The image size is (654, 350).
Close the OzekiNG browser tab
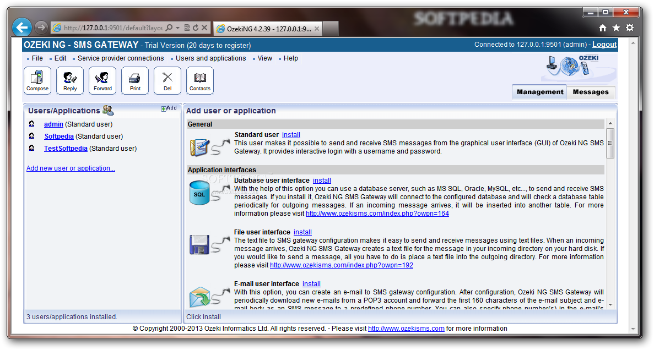point(317,29)
